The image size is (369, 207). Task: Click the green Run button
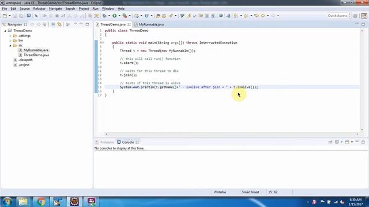click(114, 16)
